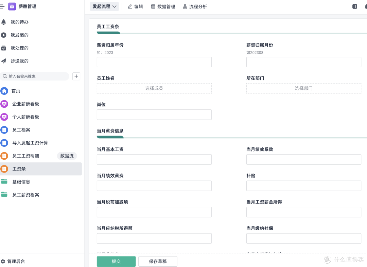Click the purple dashboard icon for 个人薪酬看板

[4, 117]
